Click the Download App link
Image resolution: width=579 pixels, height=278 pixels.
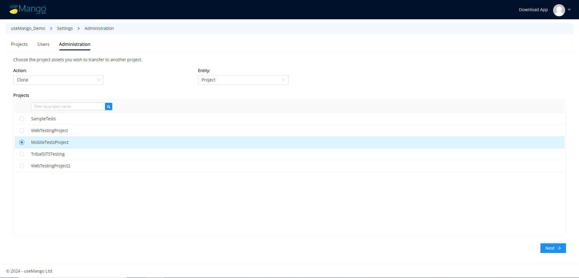[533, 10]
